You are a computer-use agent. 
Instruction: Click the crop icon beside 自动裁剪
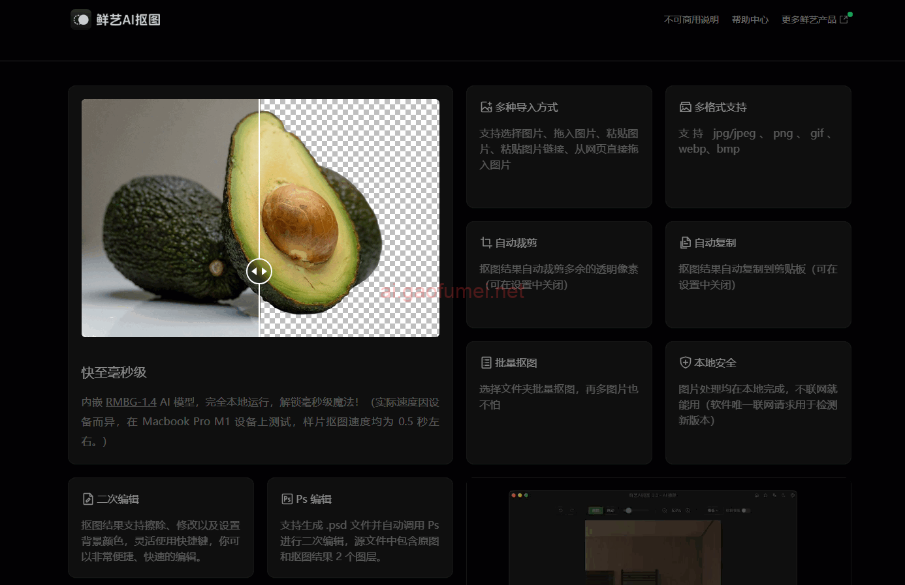pos(486,243)
